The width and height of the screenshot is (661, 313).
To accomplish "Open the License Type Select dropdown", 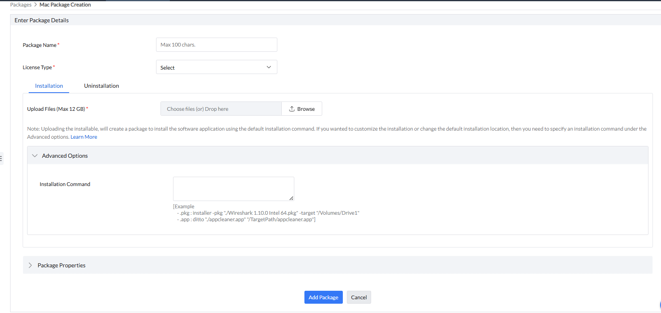I will pos(216,67).
